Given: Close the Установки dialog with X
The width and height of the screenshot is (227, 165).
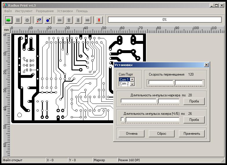Looking at the screenshot, I should pos(206,65).
